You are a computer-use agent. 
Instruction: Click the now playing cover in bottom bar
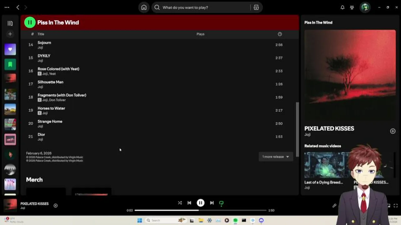(x=10, y=205)
